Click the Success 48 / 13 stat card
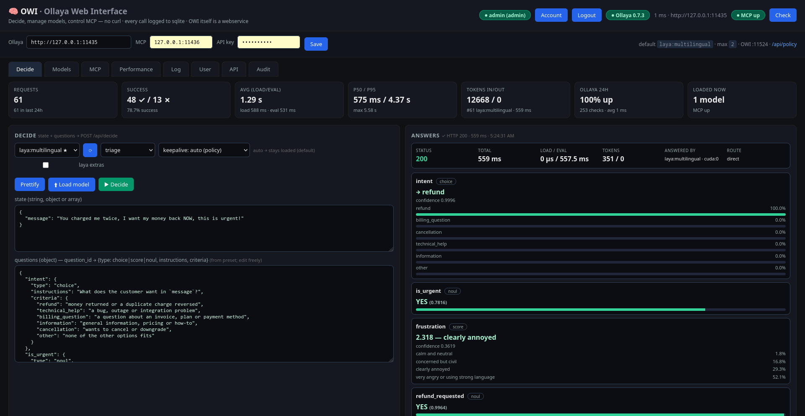Viewport: 805px width, 416px height. click(x=176, y=100)
